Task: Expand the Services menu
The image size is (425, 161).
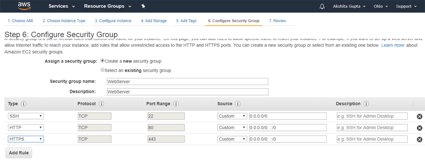Action: point(62,6)
